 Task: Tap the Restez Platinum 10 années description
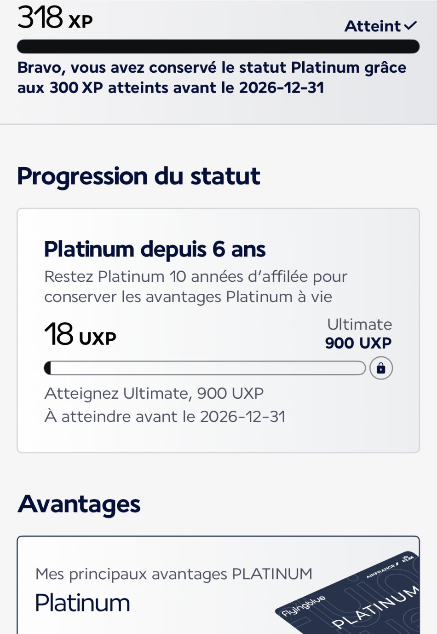coord(195,286)
